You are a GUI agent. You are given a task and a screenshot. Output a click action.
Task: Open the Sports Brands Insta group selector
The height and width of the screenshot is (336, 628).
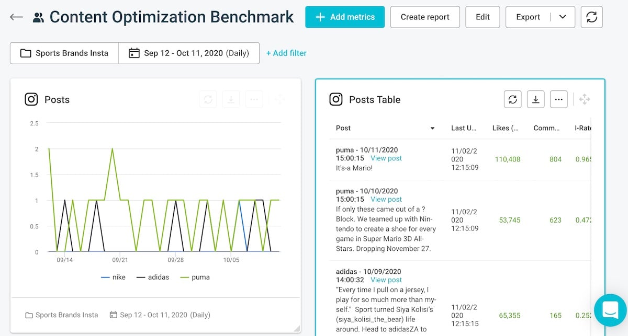coord(64,53)
